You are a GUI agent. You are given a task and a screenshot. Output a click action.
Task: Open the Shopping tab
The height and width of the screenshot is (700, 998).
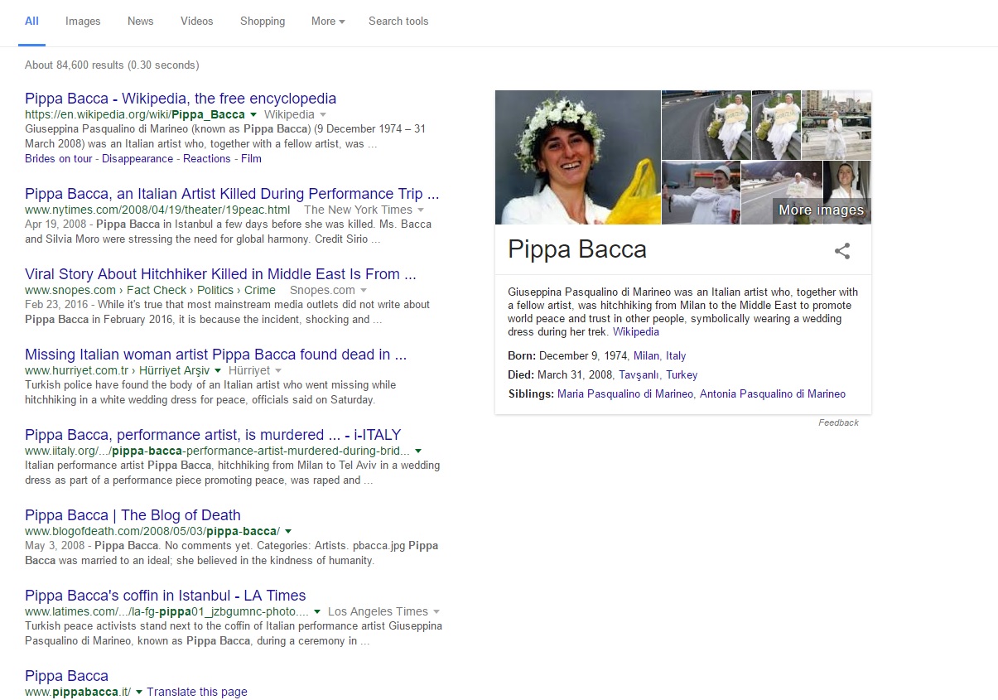point(263,22)
